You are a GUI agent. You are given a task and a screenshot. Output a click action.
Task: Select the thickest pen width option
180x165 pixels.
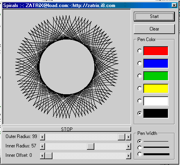click(140, 154)
